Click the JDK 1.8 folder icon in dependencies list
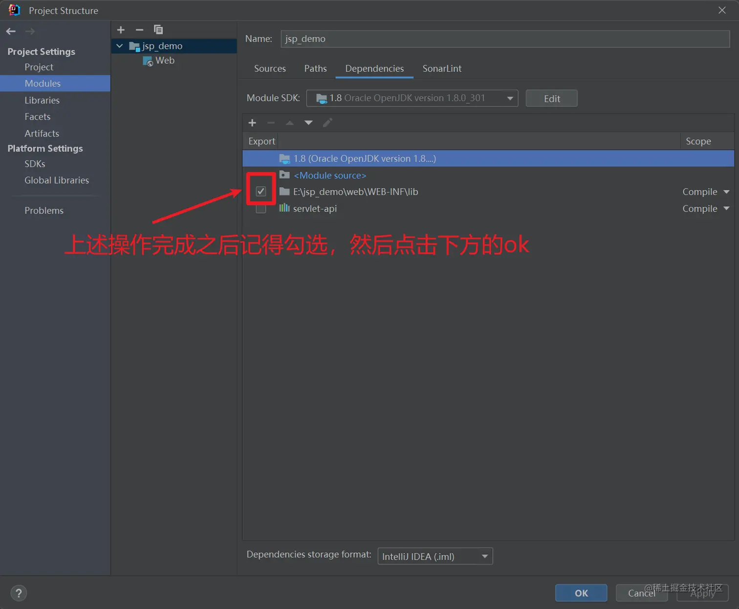 click(284, 158)
